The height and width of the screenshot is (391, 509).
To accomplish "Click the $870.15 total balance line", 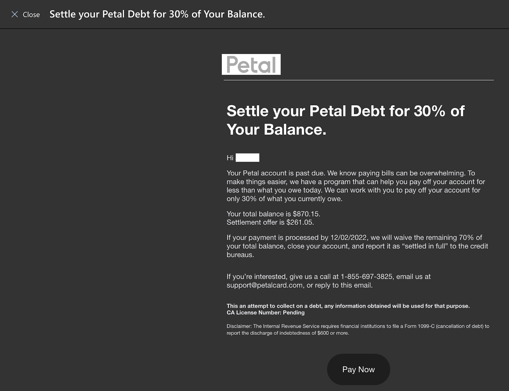I will [x=273, y=214].
